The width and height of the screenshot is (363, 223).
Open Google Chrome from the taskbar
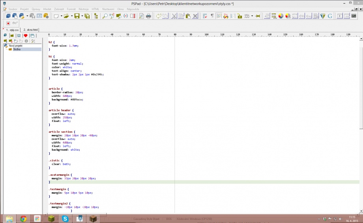click(x=23, y=219)
